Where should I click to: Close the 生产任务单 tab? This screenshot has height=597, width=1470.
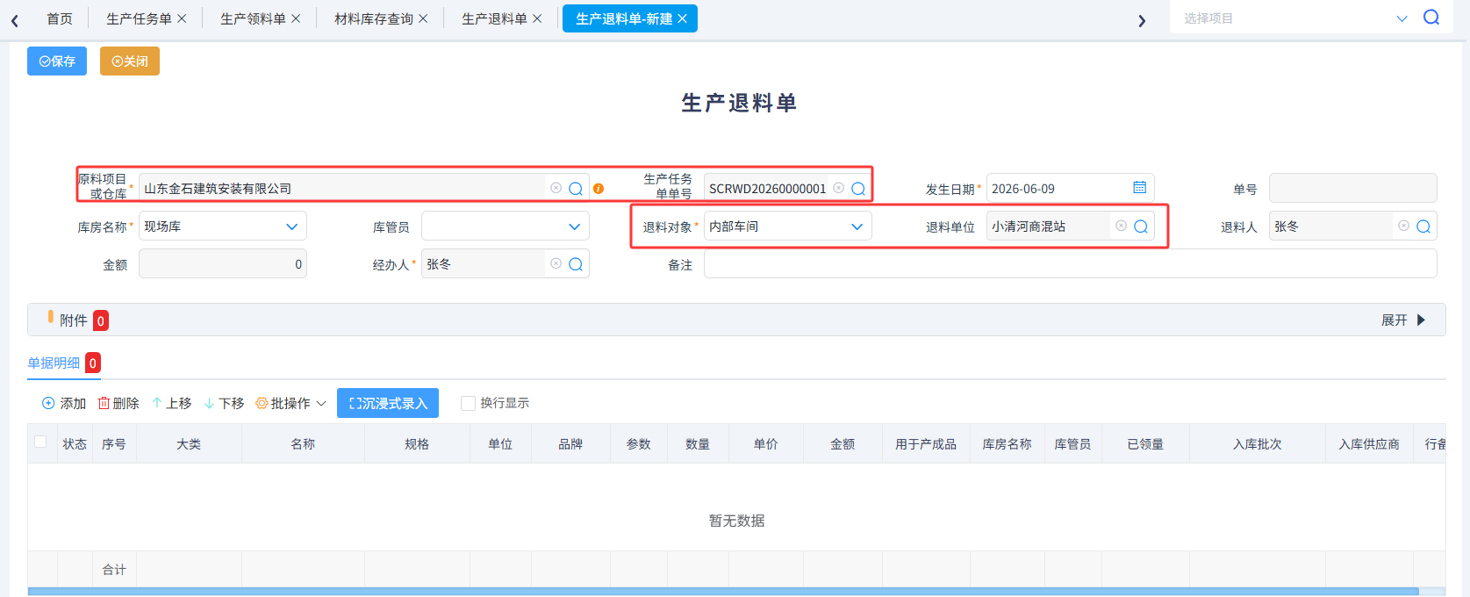point(182,18)
